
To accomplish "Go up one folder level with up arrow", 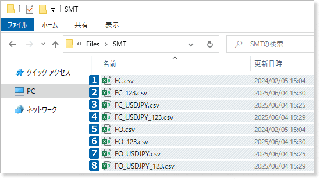I will (55, 44).
